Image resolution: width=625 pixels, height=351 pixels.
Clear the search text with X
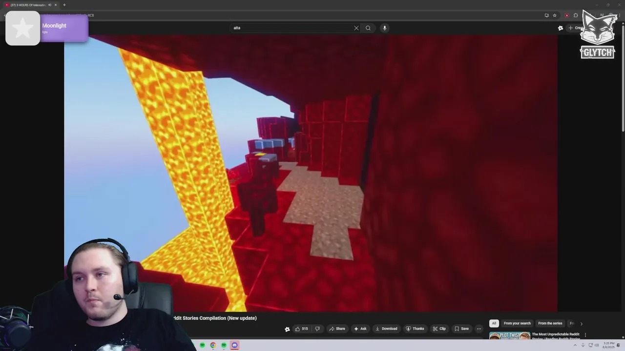pos(356,28)
